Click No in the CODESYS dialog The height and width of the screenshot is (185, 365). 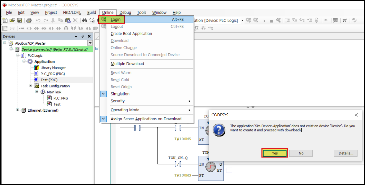pos(301,153)
